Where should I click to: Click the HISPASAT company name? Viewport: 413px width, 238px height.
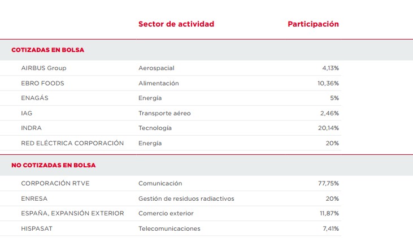[x=37, y=228]
